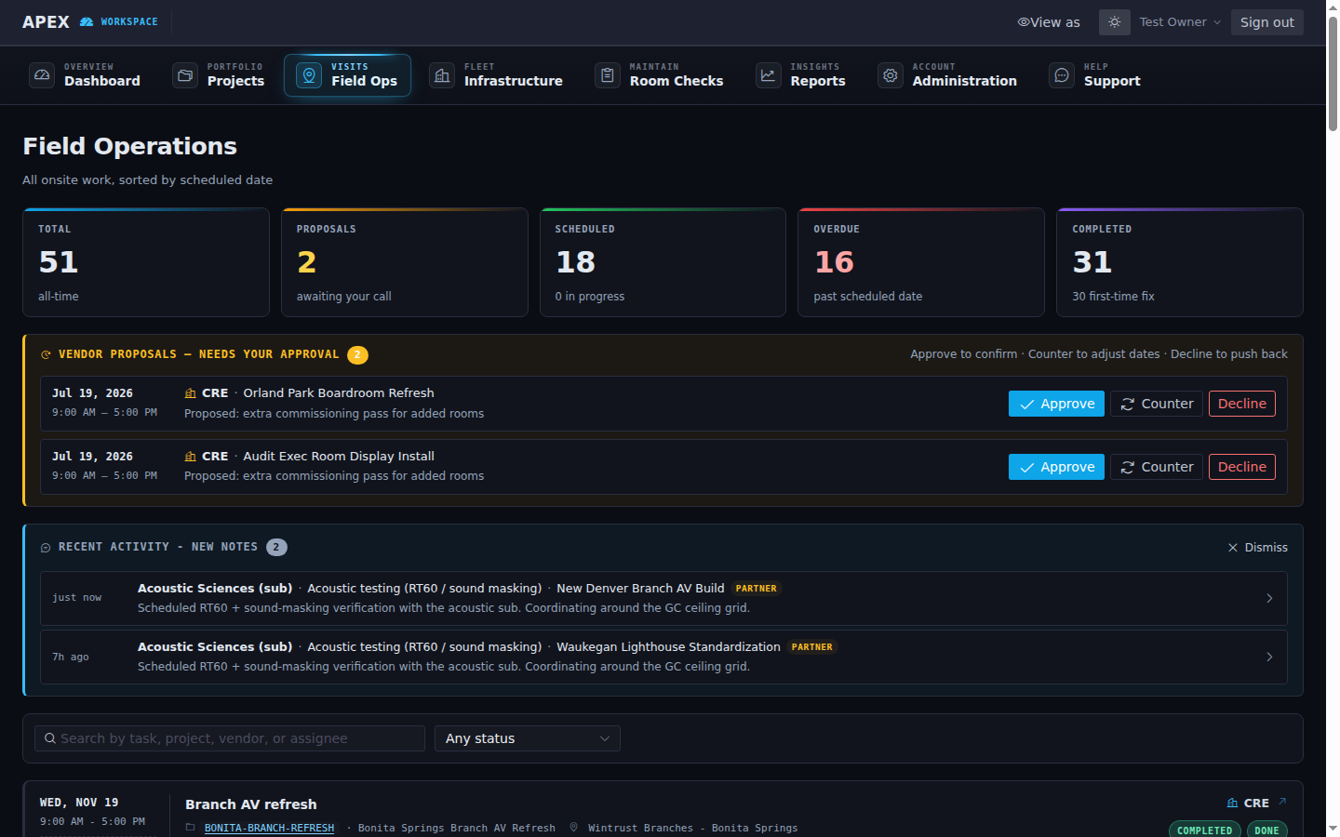Approve the Orland Park Boardroom Refresh proposal
This screenshot has height=837, width=1340.
[1056, 404]
